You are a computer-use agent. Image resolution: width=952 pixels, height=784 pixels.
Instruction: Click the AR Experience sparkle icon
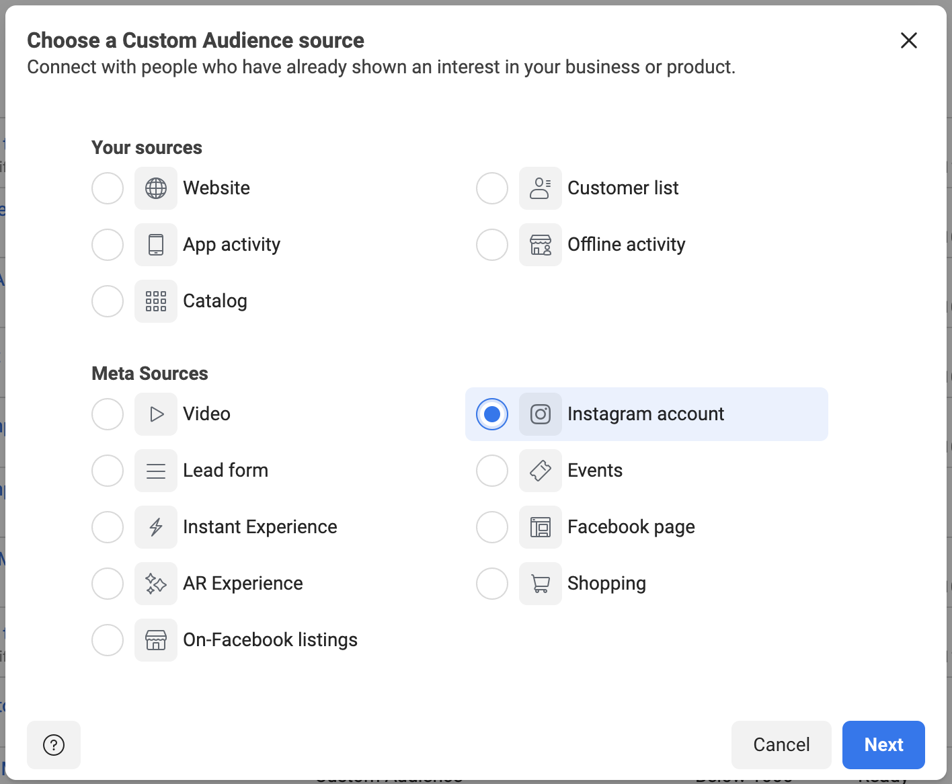[156, 584]
